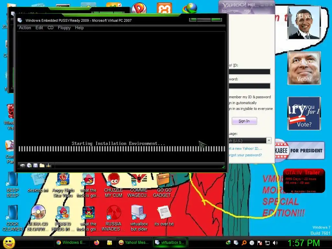Toggle 'Remember my ID & password' option label
Screen dimensions: 332x249
point(250,97)
